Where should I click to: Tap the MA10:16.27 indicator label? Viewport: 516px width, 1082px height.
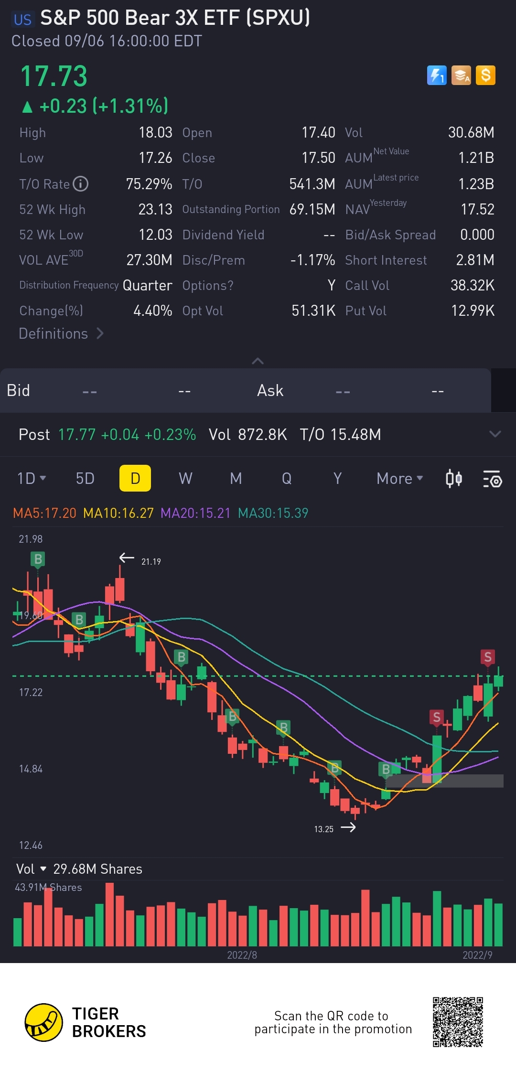(118, 513)
